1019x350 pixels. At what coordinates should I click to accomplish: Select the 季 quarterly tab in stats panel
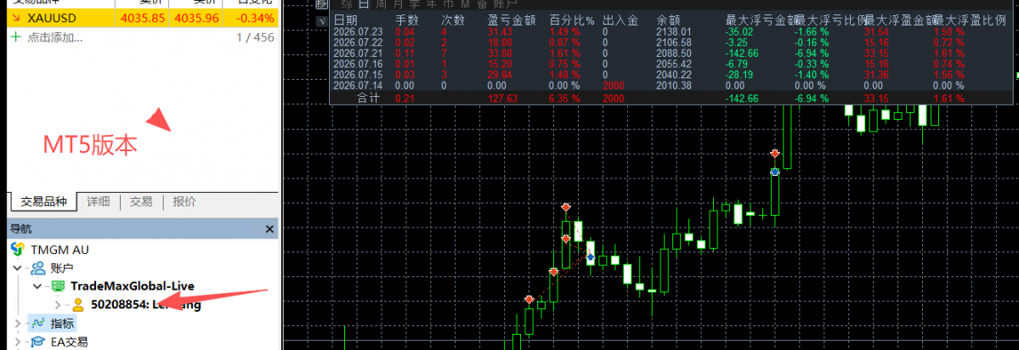click(x=414, y=4)
